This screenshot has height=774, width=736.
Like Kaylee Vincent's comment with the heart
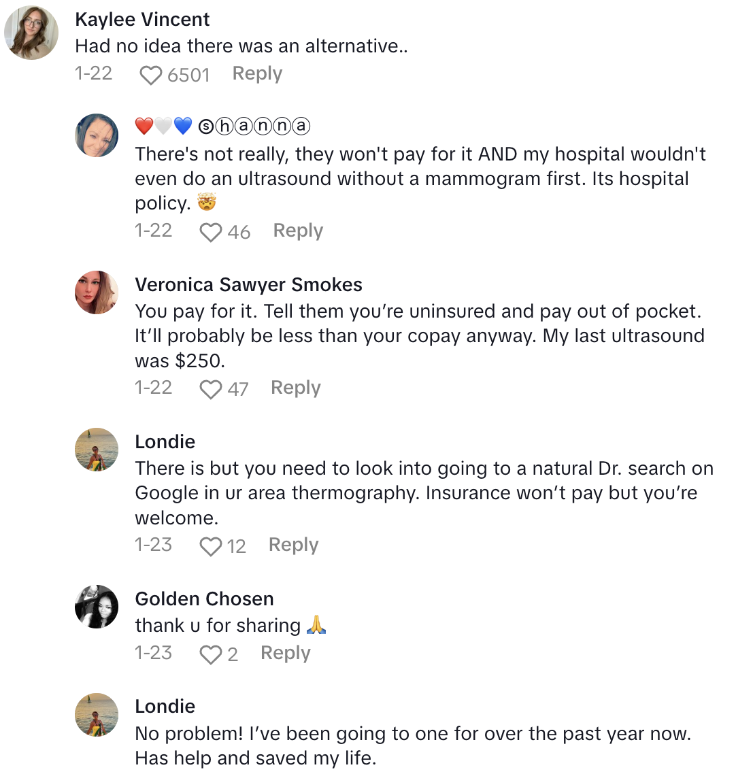coord(151,75)
